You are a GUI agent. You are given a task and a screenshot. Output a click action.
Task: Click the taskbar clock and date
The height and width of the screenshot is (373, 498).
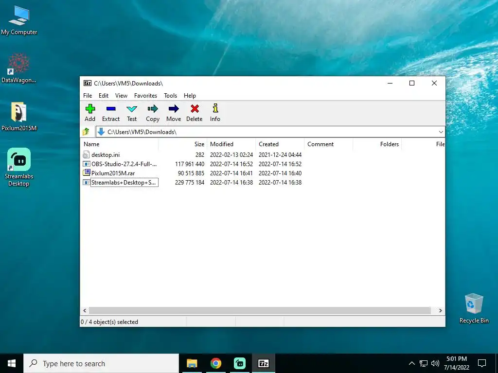point(456,363)
